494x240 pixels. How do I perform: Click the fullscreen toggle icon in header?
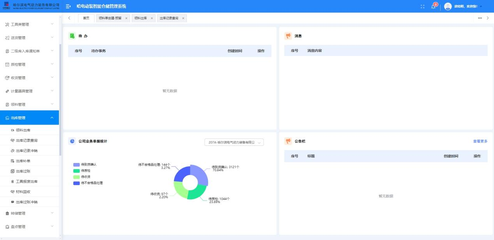point(423,6)
